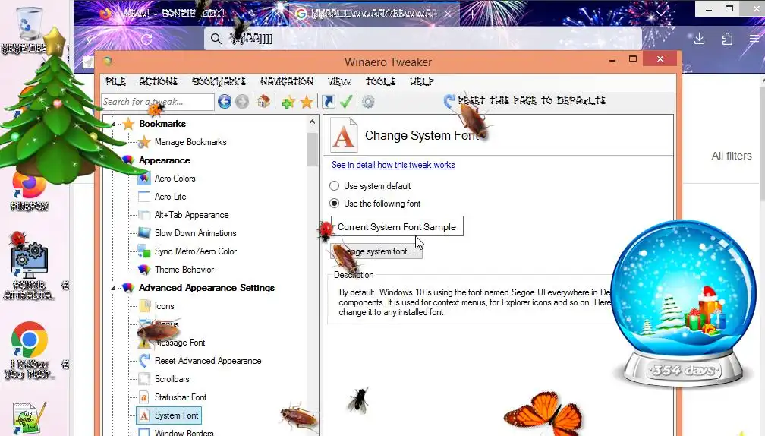Viewport: 765px width, 436px height.
Task: Open the File menu
Action: (x=115, y=81)
